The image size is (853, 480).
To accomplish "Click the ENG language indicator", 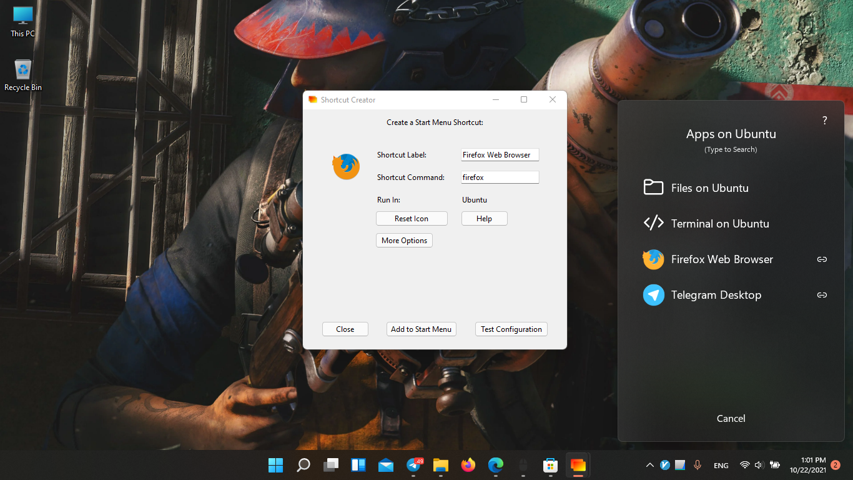I will [721, 466].
